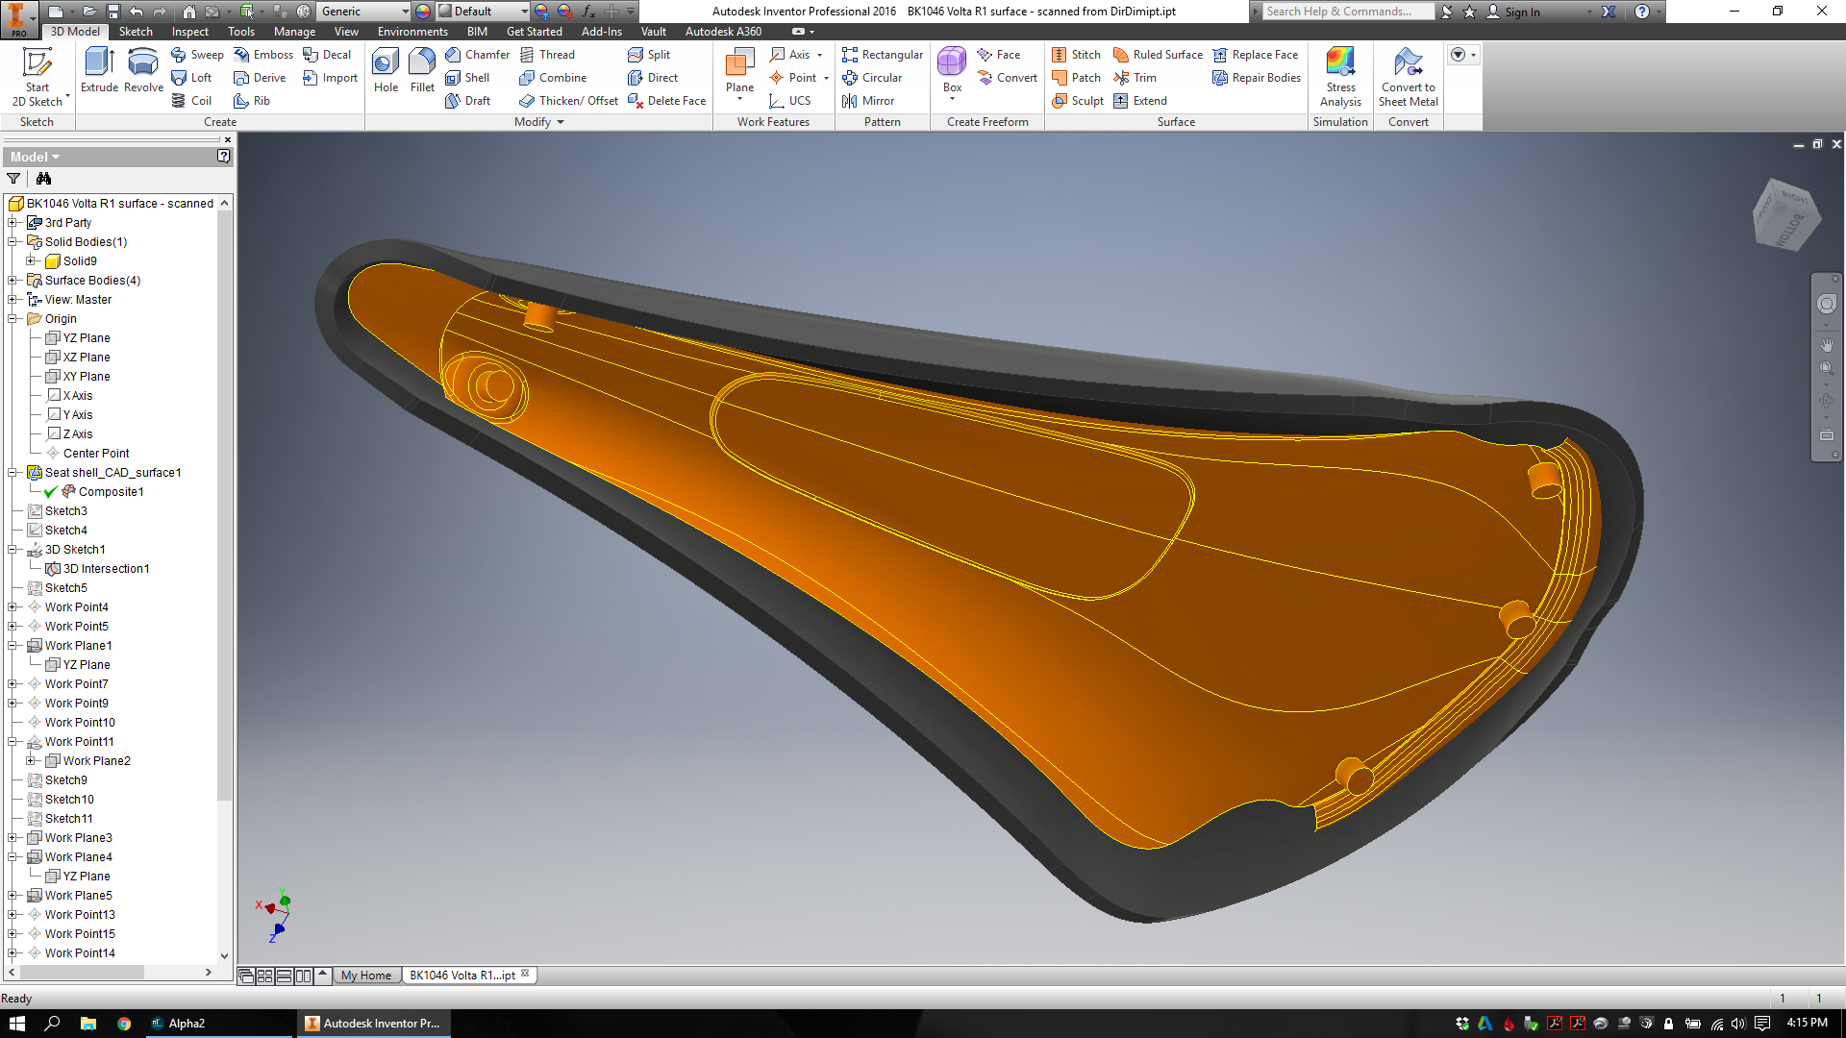Choose the Shell tool
The image size is (1846, 1038).
[467, 78]
